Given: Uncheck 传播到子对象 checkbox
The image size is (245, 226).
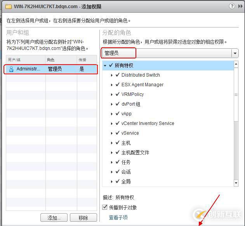Looking at the screenshot, I should tap(105, 207).
